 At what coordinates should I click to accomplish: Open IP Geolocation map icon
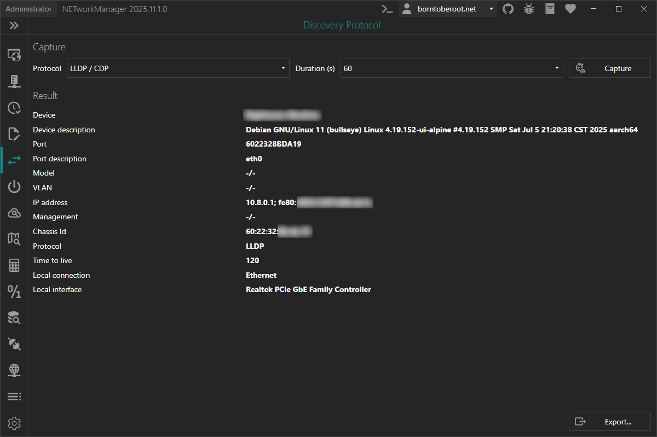(x=14, y=239)
